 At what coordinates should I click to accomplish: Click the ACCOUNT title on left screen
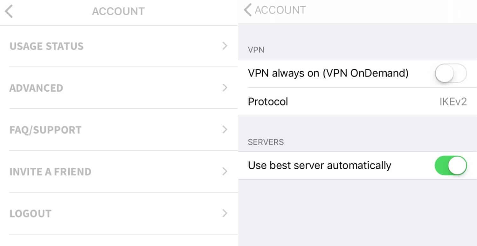coord(118,11)
